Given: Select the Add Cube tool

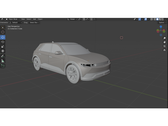Looking at the screenshot, I should click(x=3, y=66).
